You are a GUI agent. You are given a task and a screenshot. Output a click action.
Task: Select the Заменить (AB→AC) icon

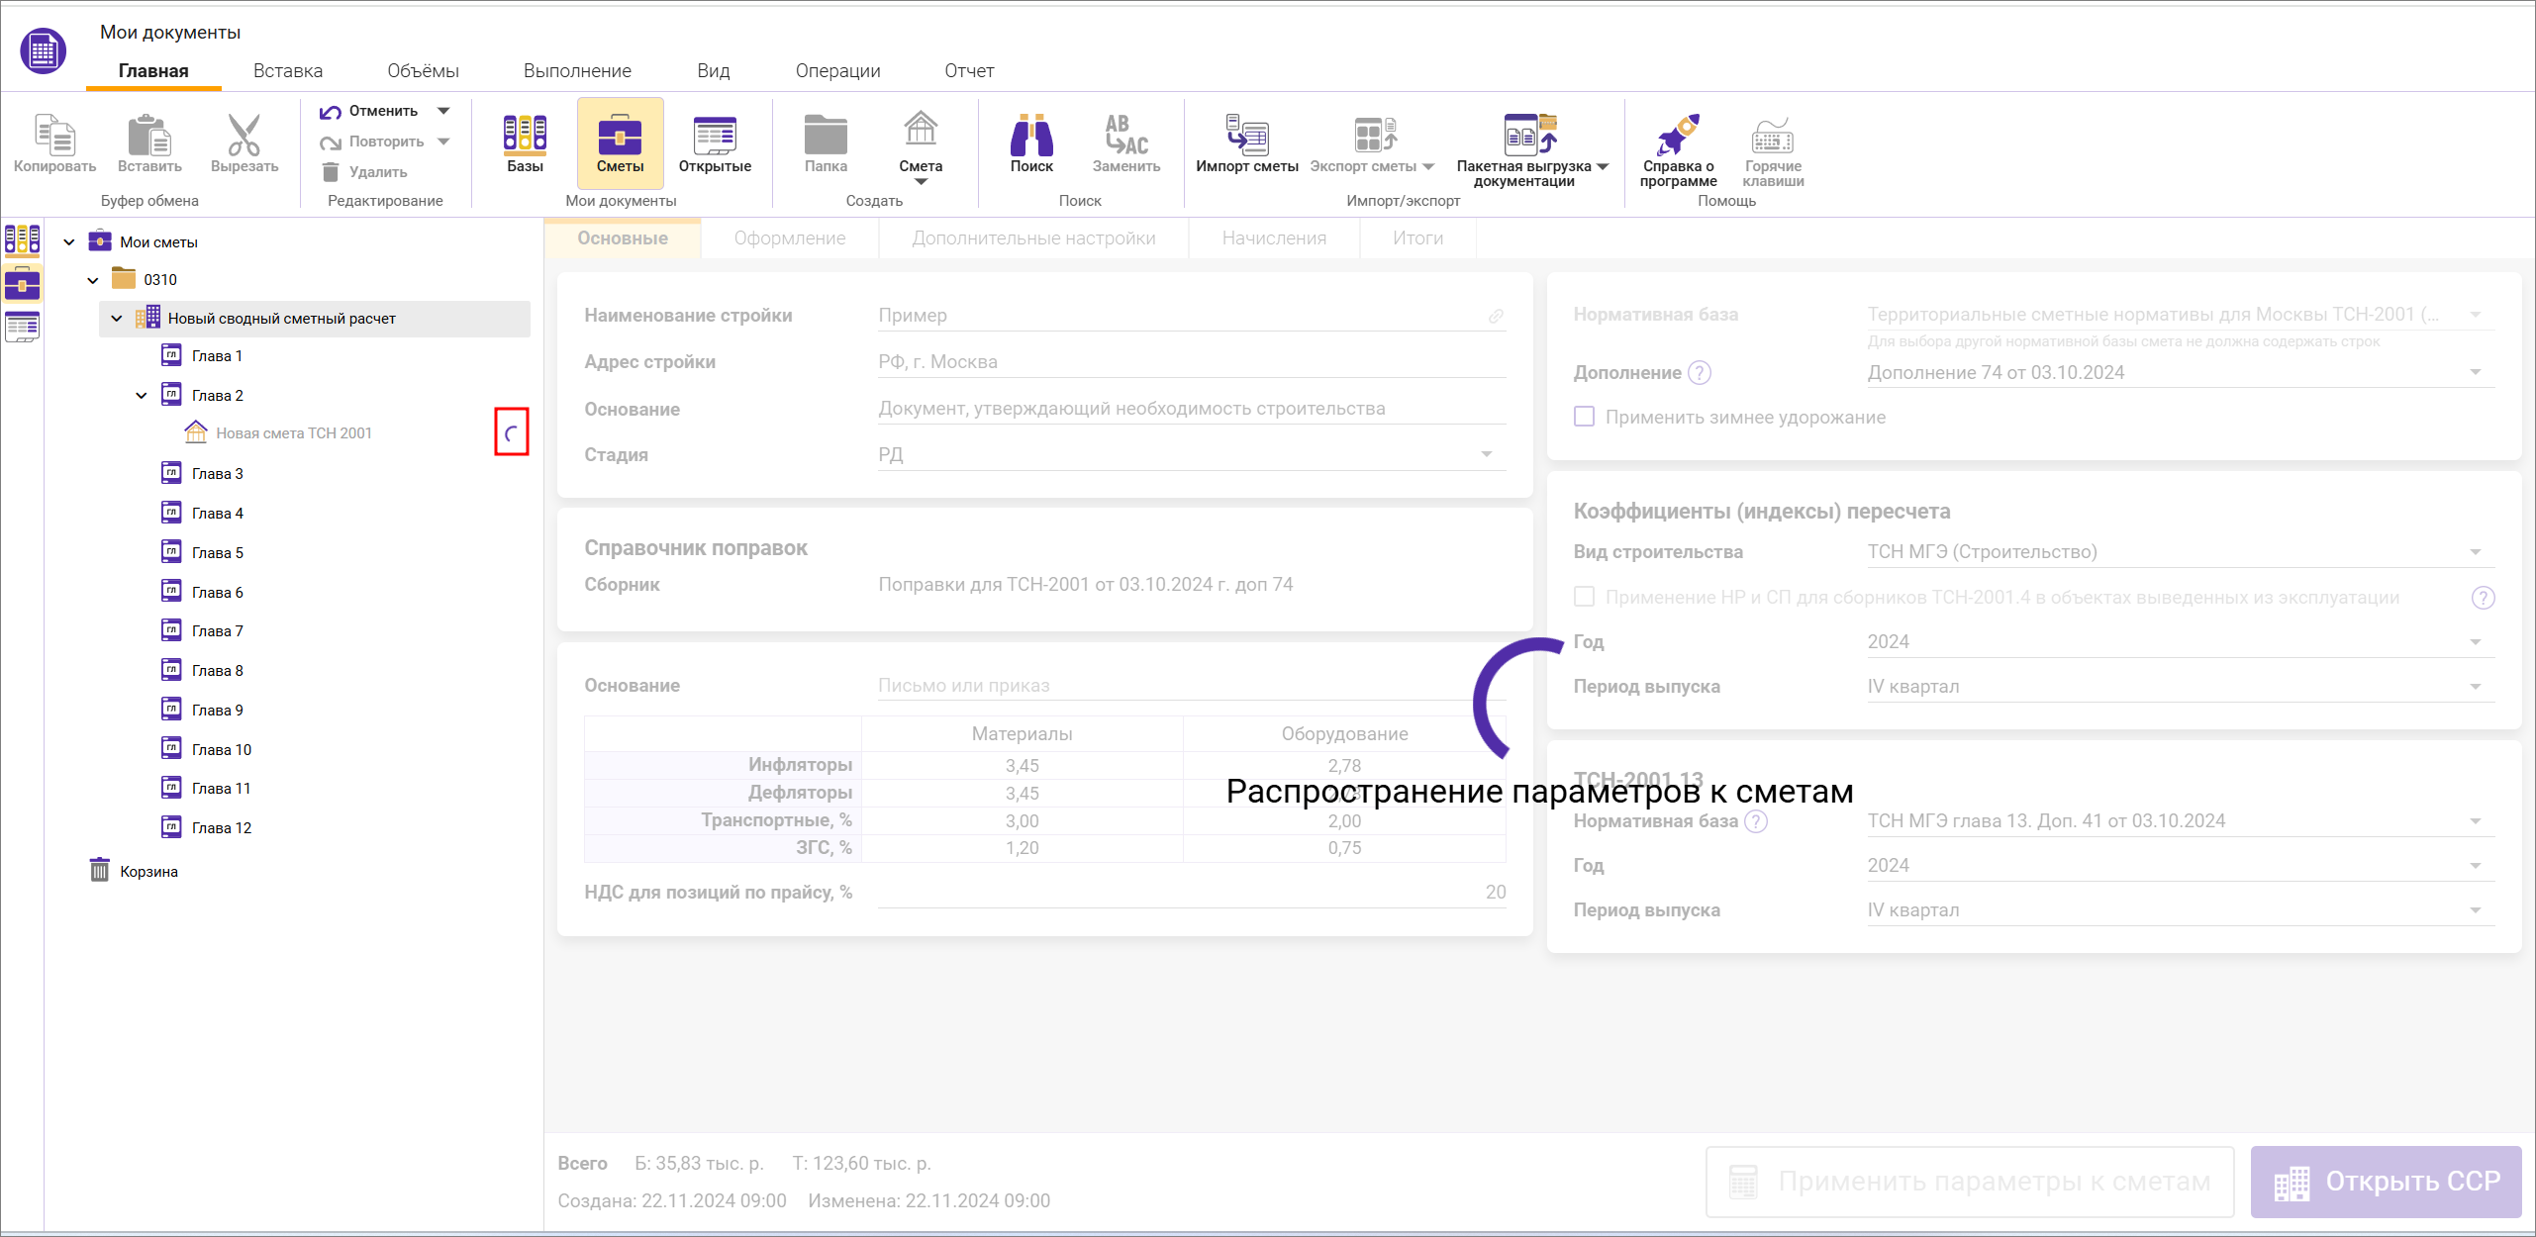coord(1123,139)
